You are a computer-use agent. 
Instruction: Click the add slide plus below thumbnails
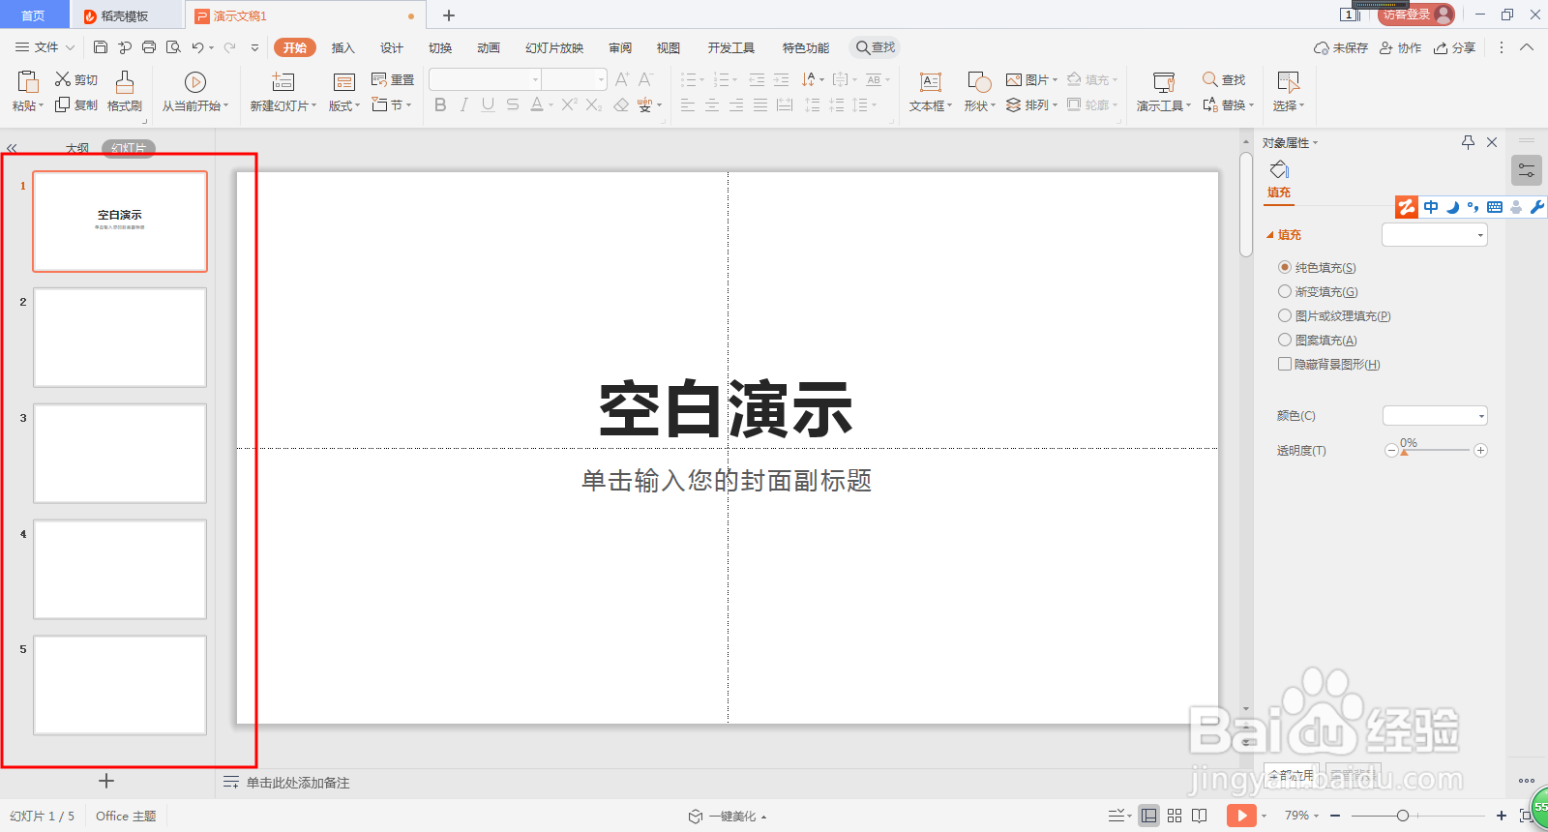(106, 781)
